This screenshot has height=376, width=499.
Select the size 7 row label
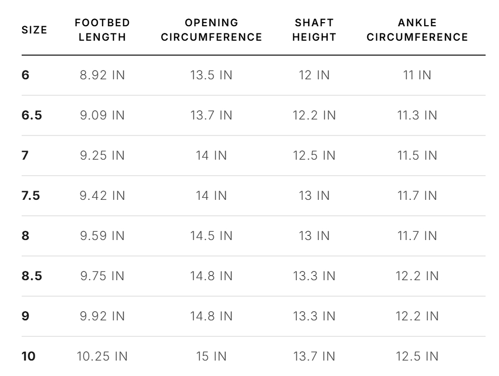click(x=25, y=155)
